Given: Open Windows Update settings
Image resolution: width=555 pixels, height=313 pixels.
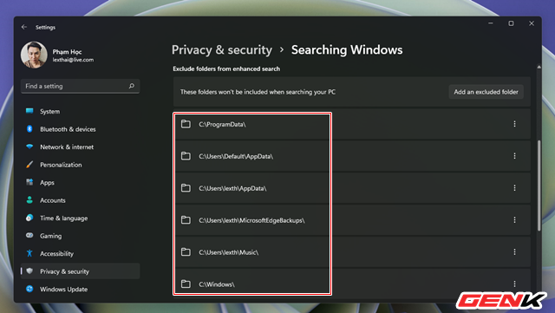Looking at the screenshot, I should tap(80, 289).
